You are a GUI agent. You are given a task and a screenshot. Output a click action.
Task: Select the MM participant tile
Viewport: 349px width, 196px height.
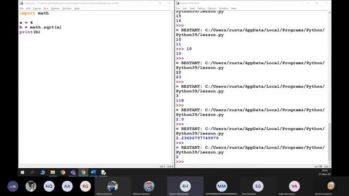222,186
